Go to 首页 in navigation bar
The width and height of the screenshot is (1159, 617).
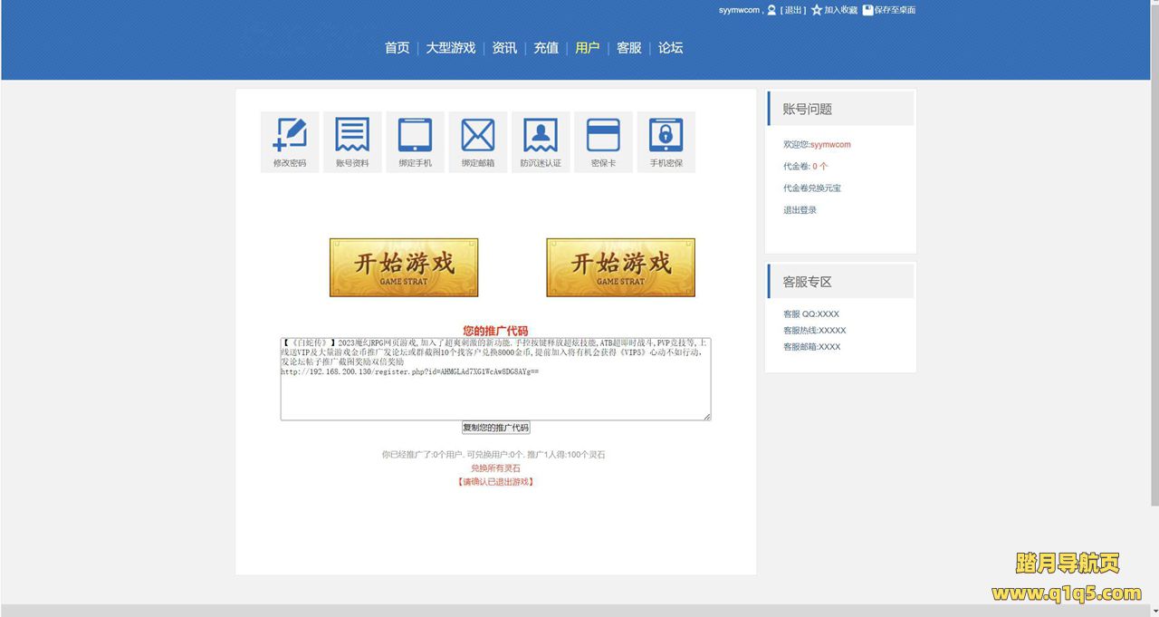(x=397, y=48)
